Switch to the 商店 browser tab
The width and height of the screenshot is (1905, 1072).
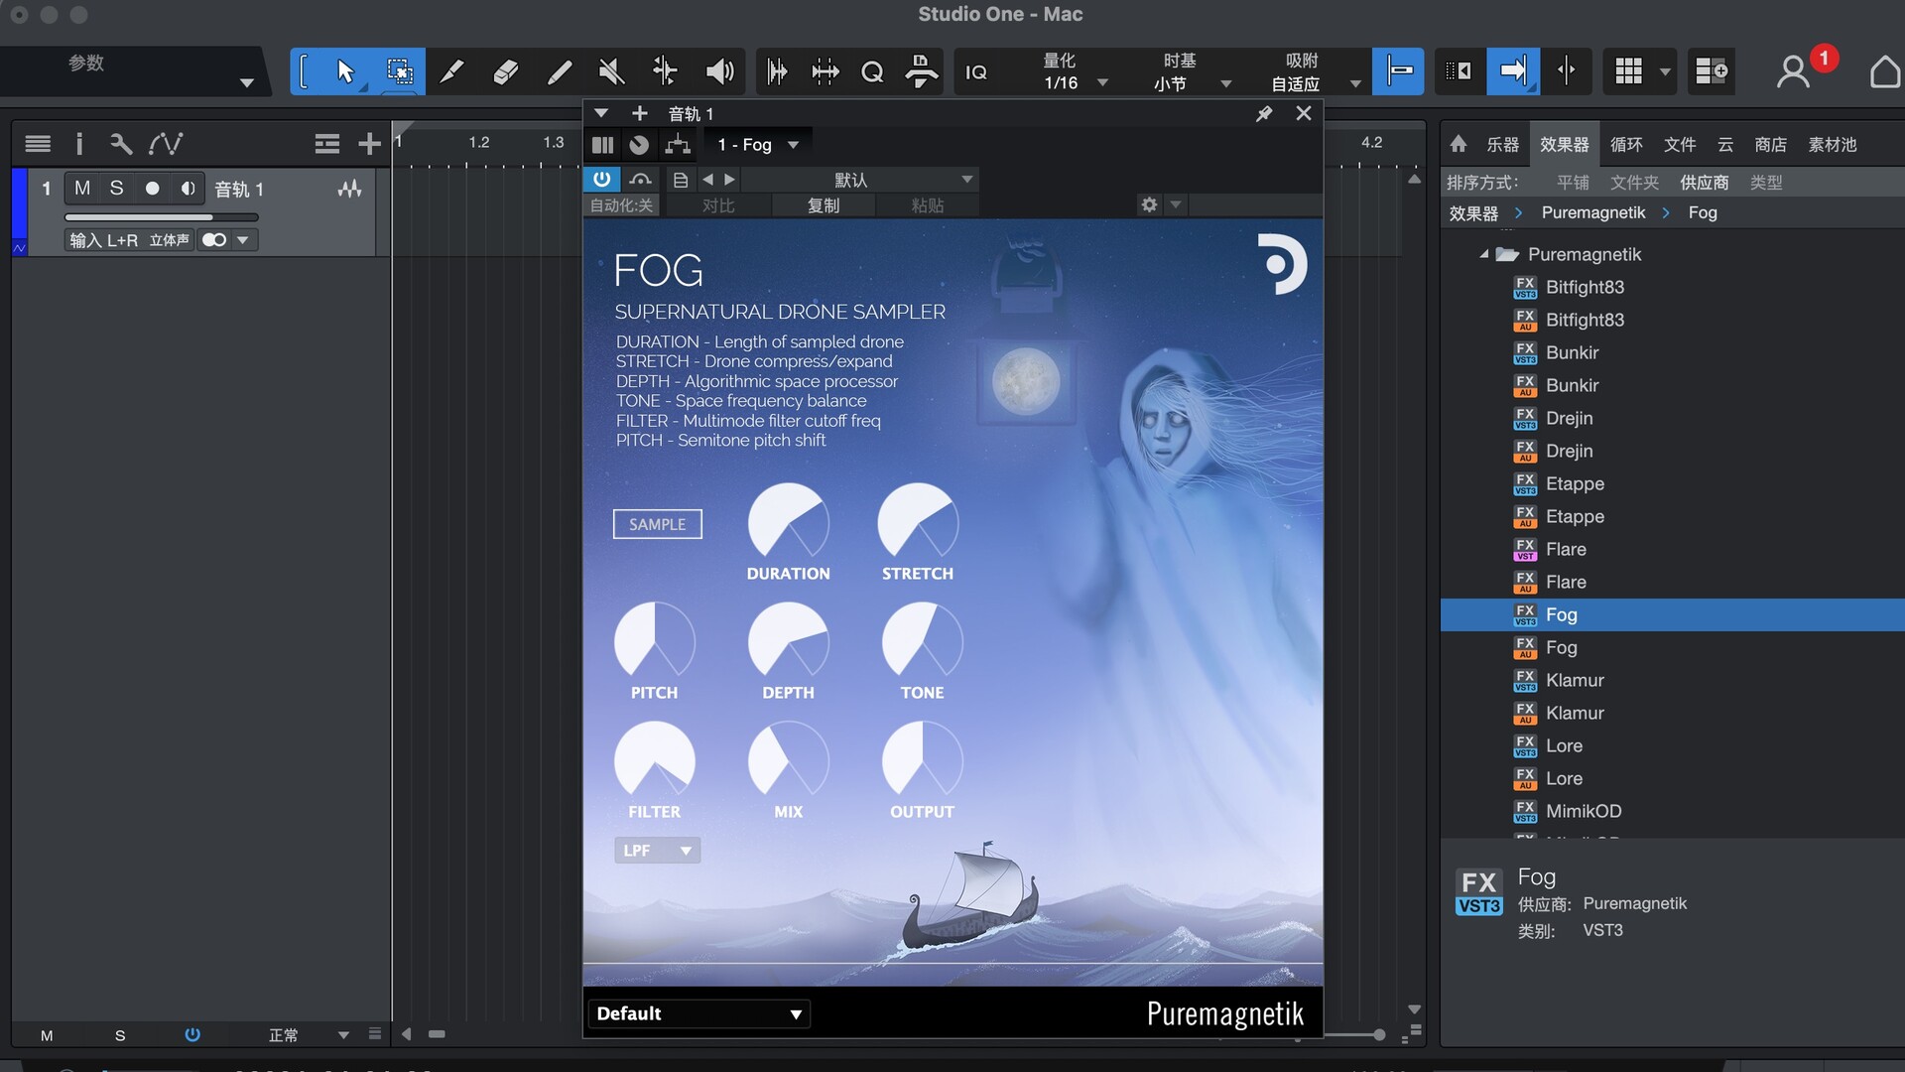pos(1771,145)
